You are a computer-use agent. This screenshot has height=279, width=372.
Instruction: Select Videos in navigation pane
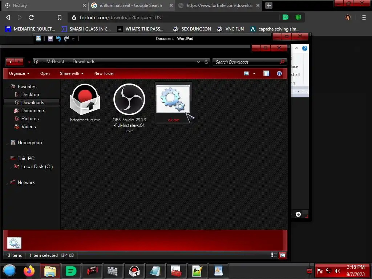point(28,127)
